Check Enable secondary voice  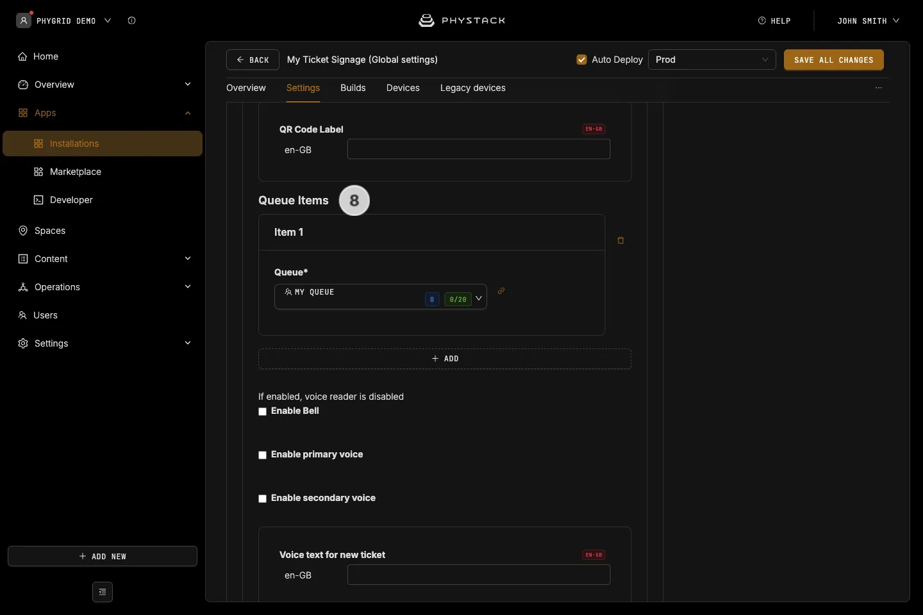[x=263, y=499]
